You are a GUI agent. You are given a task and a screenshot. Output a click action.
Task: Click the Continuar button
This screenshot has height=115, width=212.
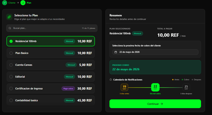[155, 104]
